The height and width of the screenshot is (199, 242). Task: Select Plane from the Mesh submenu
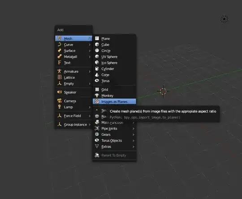[x=114, y=38]
